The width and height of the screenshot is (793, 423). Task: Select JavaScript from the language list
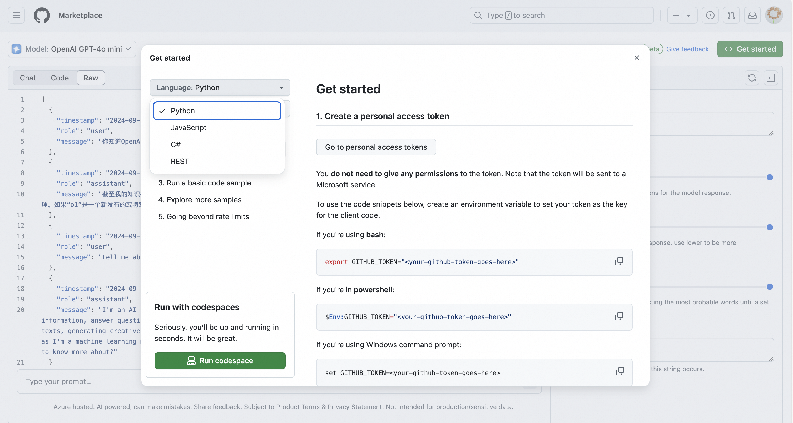(189, 128)
